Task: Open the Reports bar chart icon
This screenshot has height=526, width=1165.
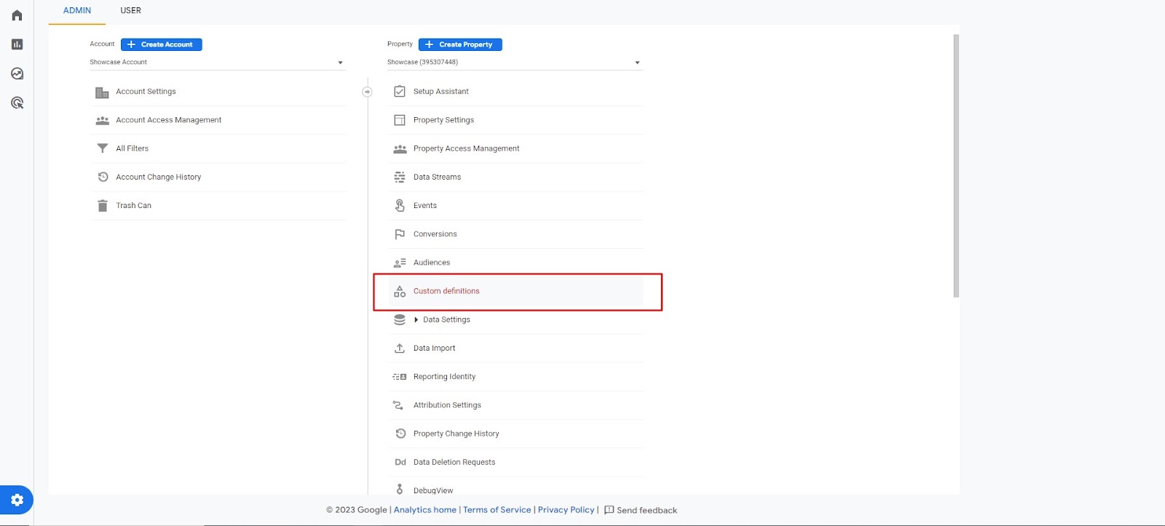Action: tap(17, 44)
